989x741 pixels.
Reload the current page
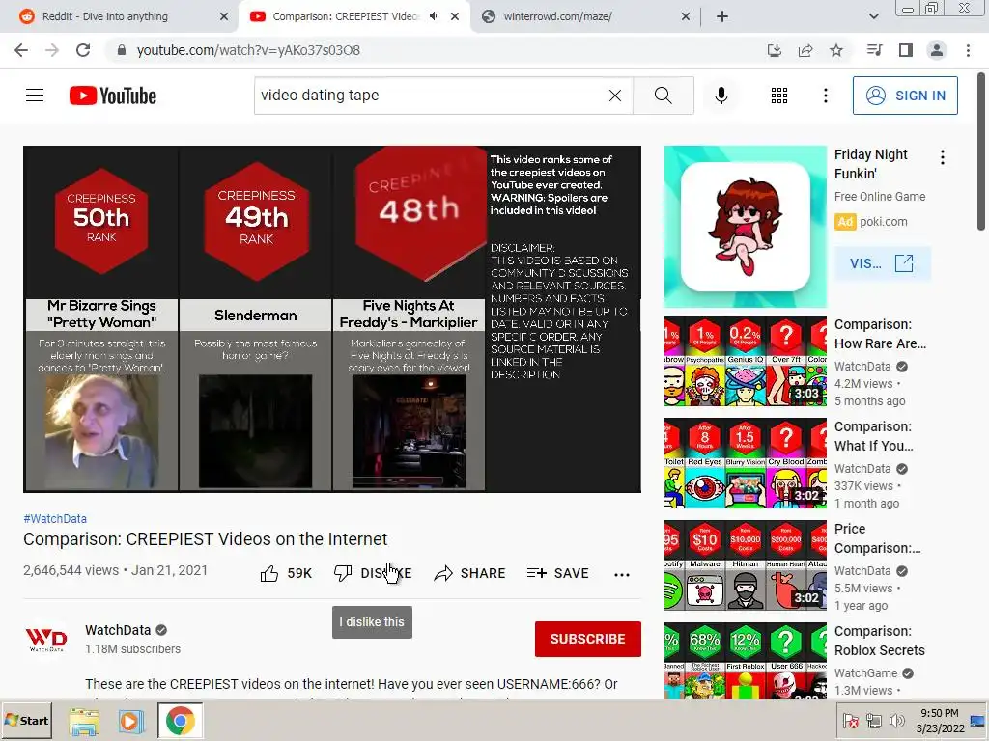click(x=83, y=50)
